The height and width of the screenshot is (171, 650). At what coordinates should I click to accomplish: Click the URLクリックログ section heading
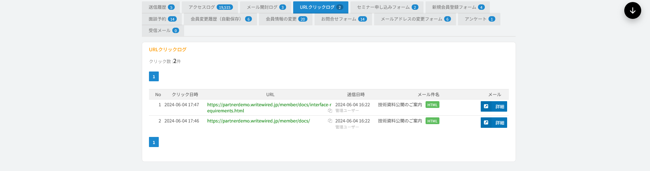[168, 49]
